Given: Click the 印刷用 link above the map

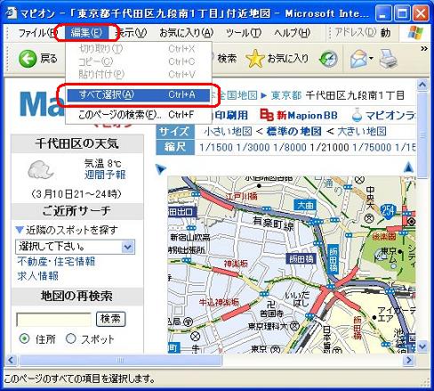Looking at the screenshot, I should 231,115.
